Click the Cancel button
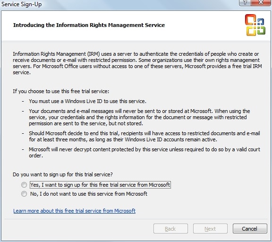Viewport: 272px width, 242px height. click(250, 229)
